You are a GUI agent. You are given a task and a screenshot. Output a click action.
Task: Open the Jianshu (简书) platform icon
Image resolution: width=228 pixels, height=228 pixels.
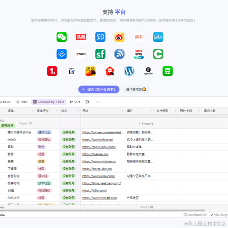point(139,37)
